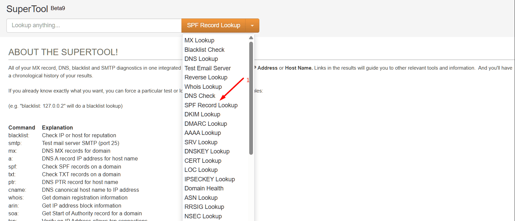Select AAAA Lookup entry
515x221 pixels.
coord(203,133)
